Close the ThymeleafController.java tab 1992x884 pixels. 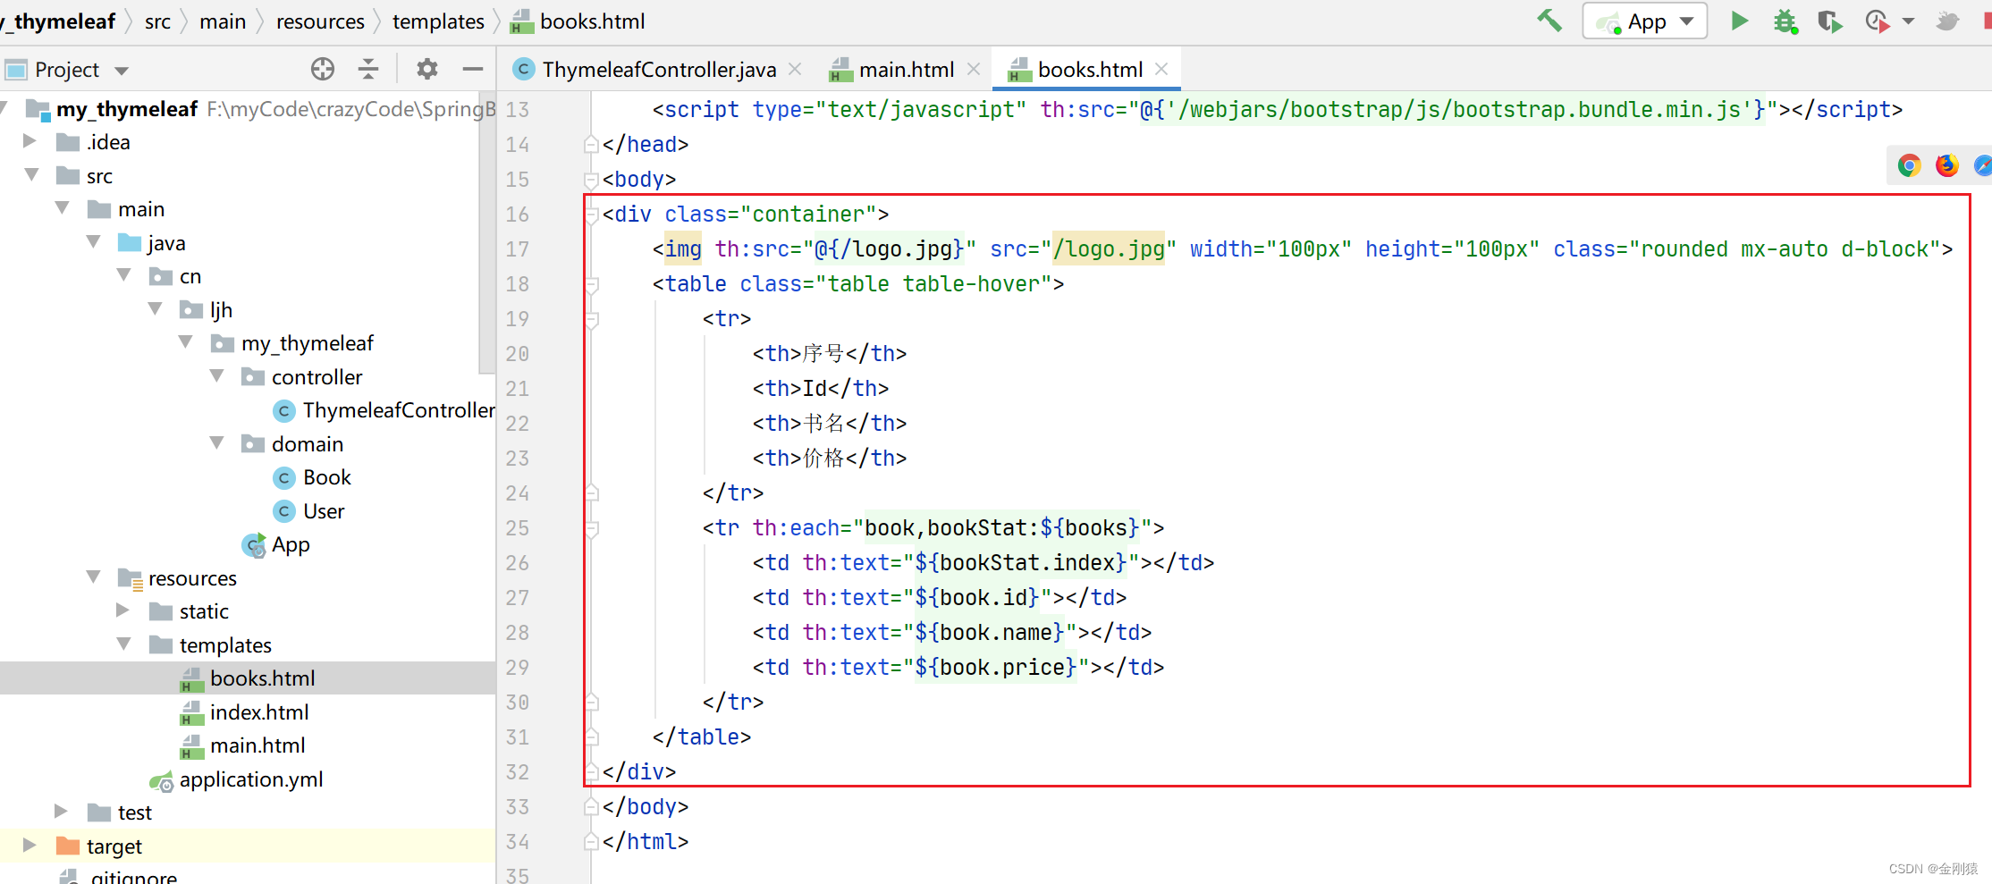795,69
